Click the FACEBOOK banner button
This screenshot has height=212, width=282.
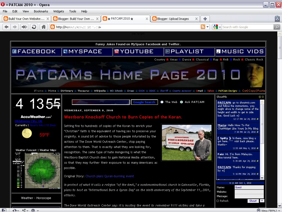point(36,52)
